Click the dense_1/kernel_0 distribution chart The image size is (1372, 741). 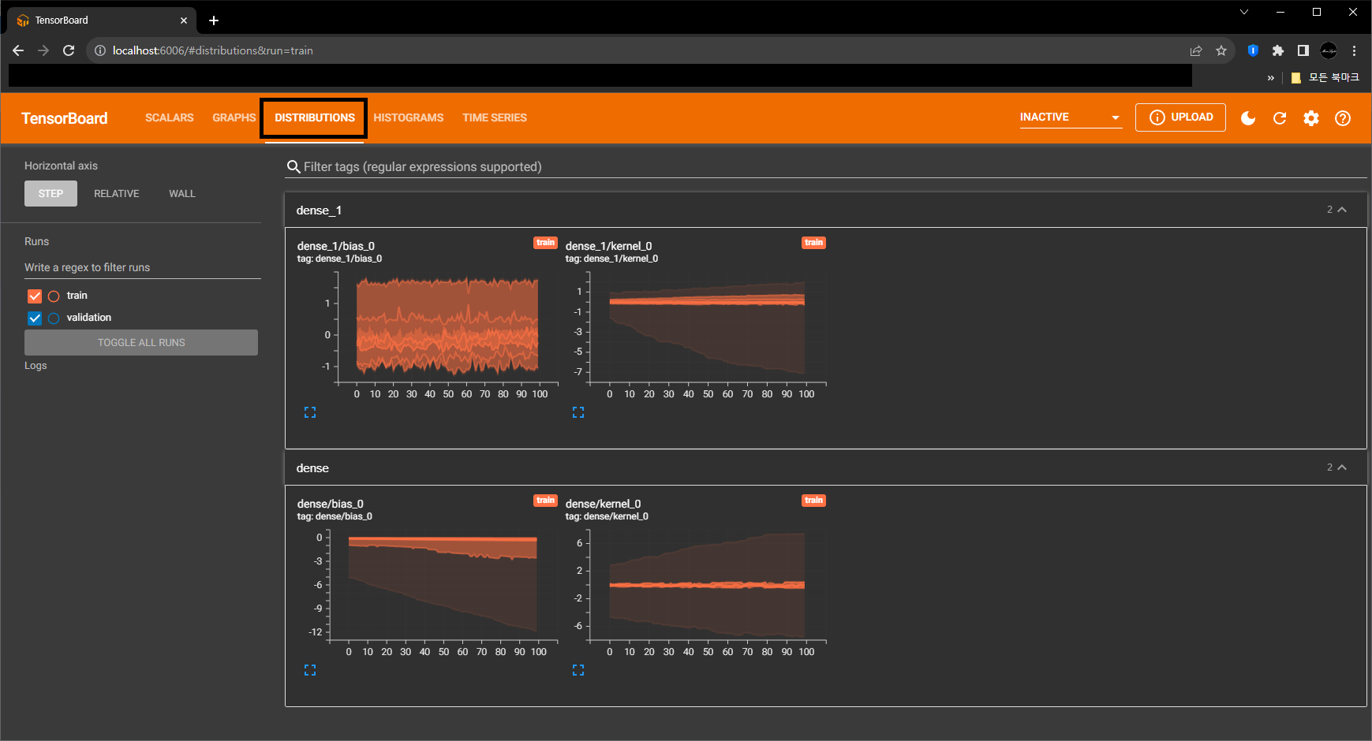click(706, 328)
